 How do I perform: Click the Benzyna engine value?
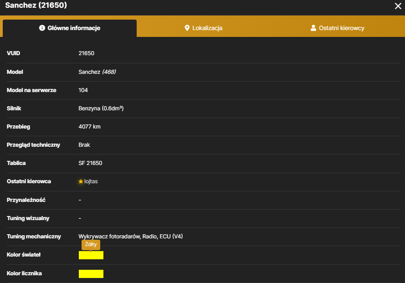pyautogui.click(x=101, y=108)
